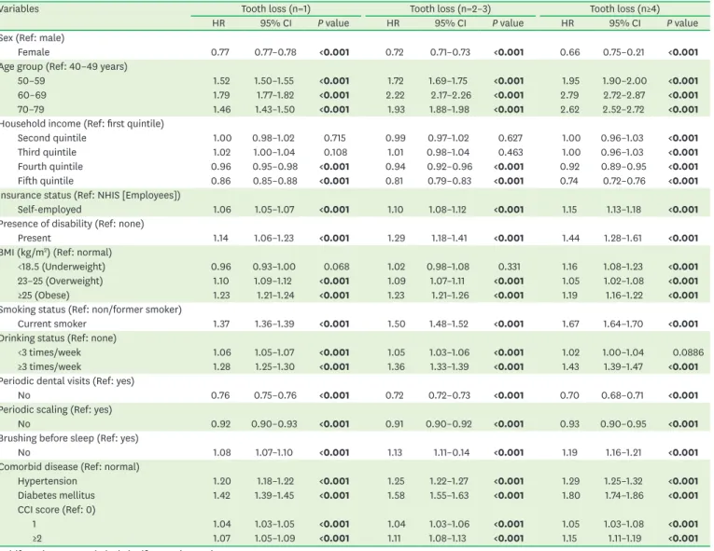714x551 pixels.
Task: Click the 'CCI score (Ref: 0)' label
Action: pyautogui.click(x=56, y=510)
